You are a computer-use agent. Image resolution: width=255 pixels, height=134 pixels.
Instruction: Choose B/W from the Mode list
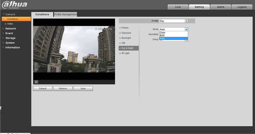(x=173, y=36)
